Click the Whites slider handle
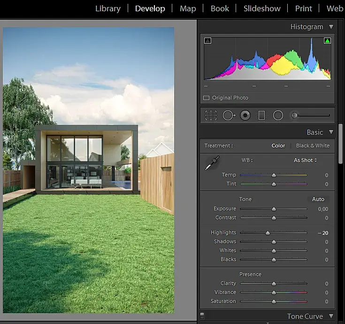Screen dimensions: 345x324 pos(274,251)
